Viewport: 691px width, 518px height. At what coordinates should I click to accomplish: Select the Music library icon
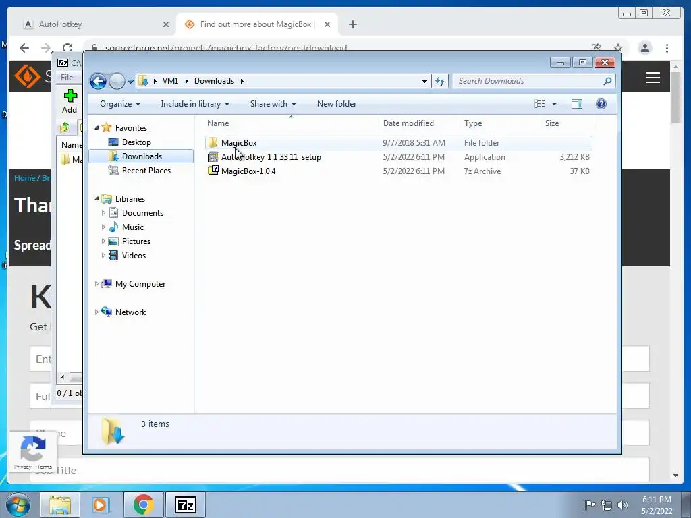tap(113, 227)
